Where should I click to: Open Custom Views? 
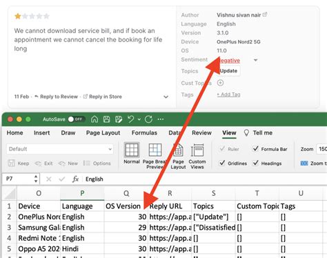[x=197, y=150]
